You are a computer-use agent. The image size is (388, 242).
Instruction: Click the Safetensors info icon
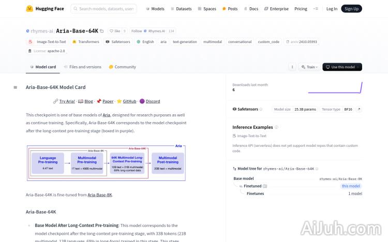tap(261, 109)
